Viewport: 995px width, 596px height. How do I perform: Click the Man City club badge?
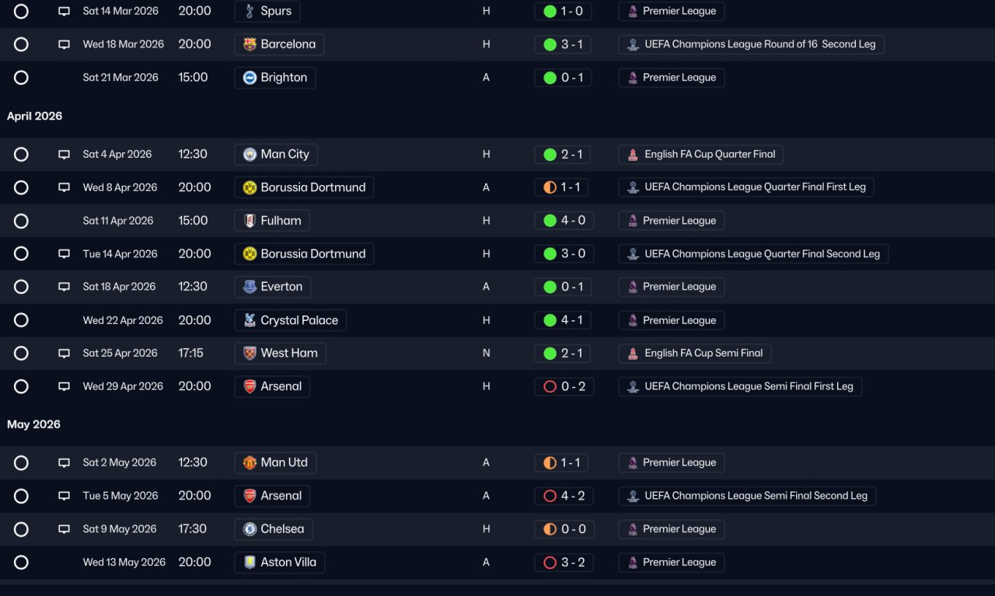click(250, 155)
